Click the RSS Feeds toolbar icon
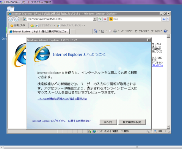The image size is (182, 149). pos(103,31)
